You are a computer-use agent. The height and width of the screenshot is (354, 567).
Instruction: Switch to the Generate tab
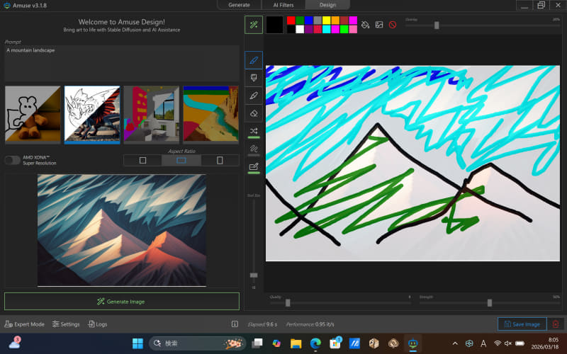click(239, 5)
